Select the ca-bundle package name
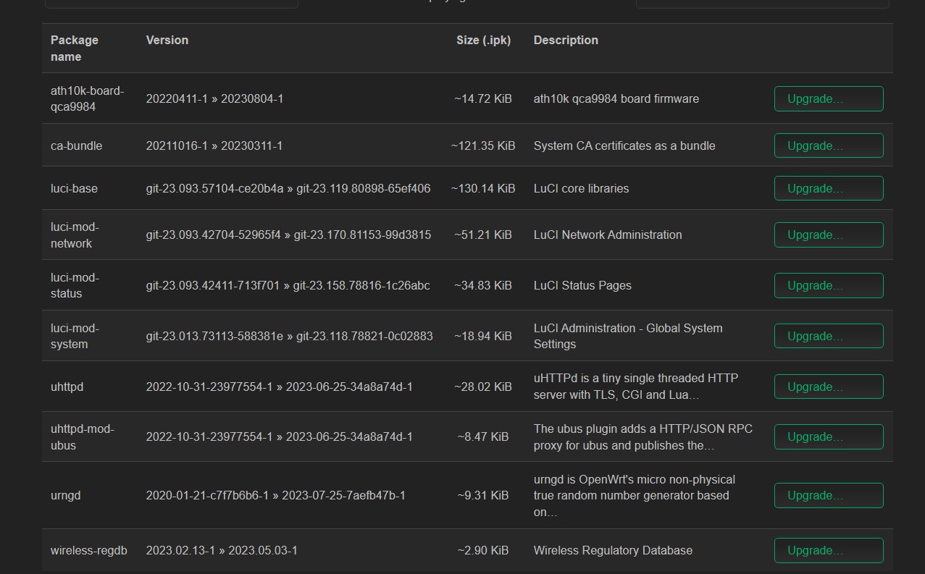Viewport: 925px width, 574px height. (x=76, y=145)
